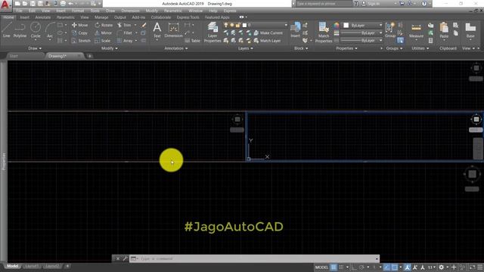
Task: Expand the Annotation panel
Action: tap(176, 48)
